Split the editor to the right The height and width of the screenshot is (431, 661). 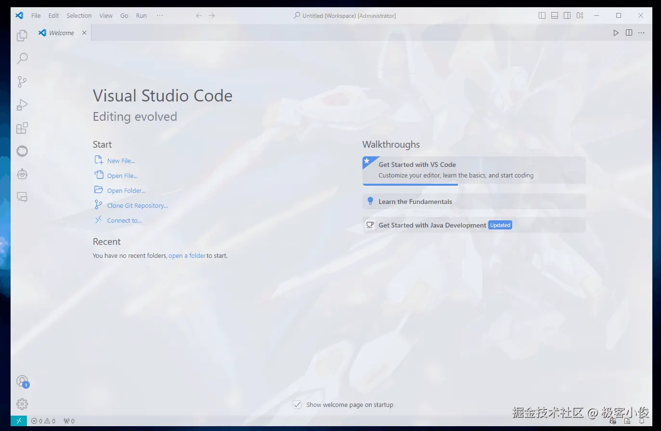[629, 33]
